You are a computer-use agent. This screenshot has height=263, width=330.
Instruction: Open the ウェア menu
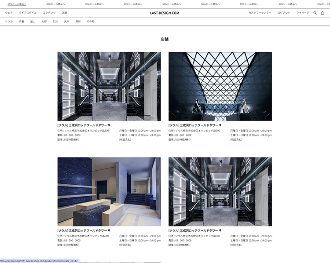tap(9, 13)
